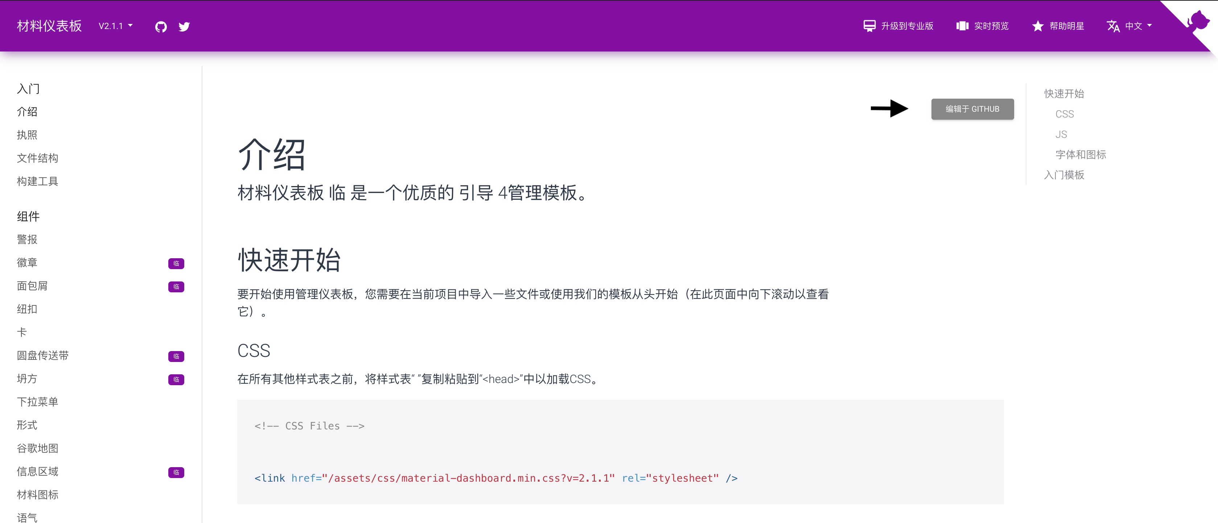Click the live preview carousel icon
Image resolution: width=1218 pixels, height=523 pixels.
(962, 26)
